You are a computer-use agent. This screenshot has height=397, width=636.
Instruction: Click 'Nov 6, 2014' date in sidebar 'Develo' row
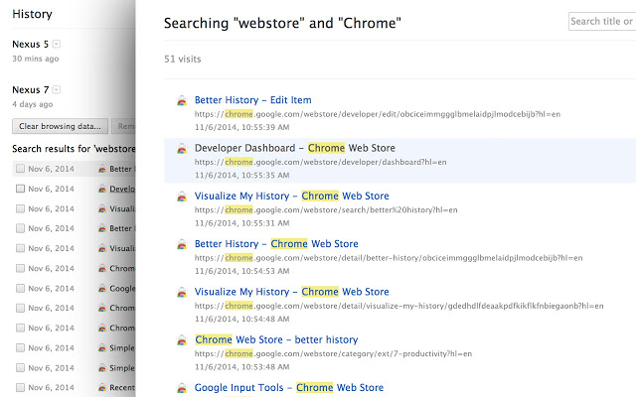[51, 189]
